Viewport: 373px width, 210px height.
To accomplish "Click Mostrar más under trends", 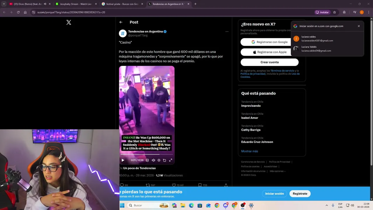I will tap(249, 151).
